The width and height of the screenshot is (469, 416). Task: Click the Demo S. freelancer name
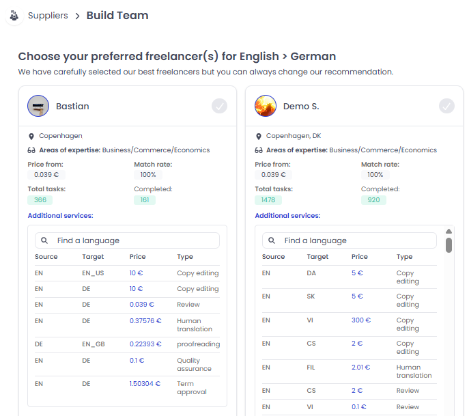tap(301, 107)
